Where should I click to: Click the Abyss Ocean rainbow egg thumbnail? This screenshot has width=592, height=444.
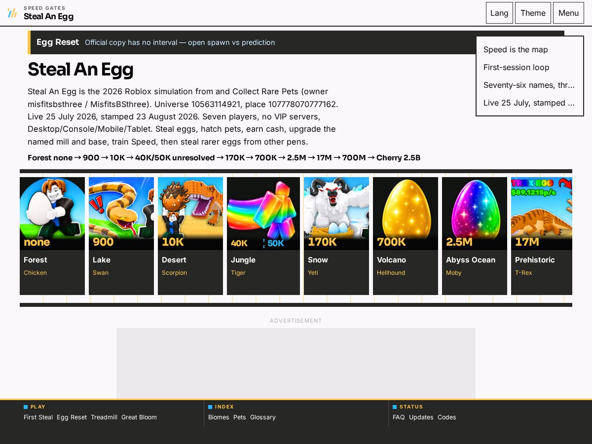475,213
